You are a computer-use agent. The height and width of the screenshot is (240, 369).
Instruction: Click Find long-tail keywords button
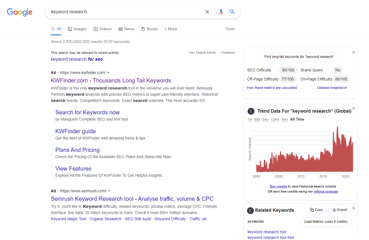point(299,57)
